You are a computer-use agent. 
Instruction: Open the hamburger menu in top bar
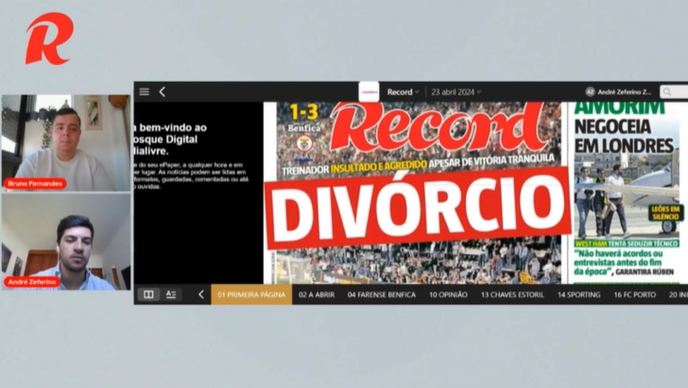[144, 92]
